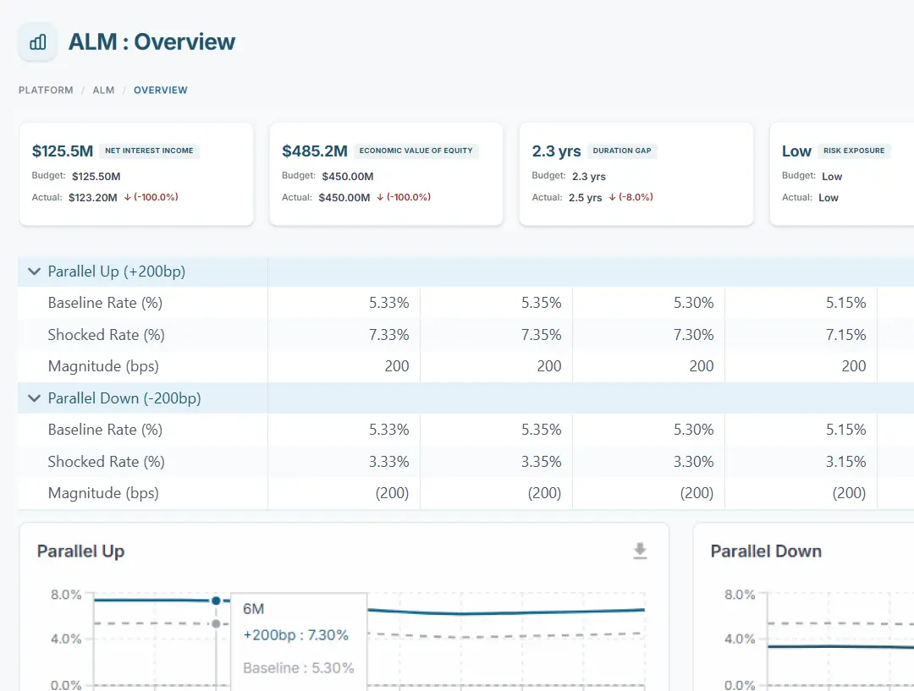Click the Parallel Down chart title

(x=766, y=551)
